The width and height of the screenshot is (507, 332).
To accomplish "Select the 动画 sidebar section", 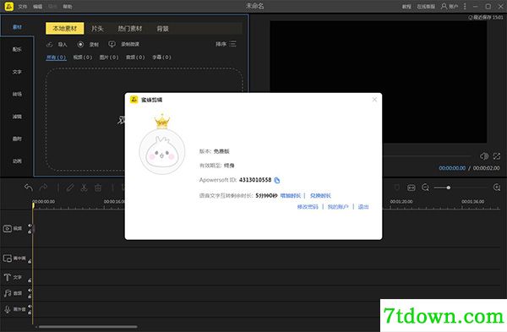I will pos(17,161).
